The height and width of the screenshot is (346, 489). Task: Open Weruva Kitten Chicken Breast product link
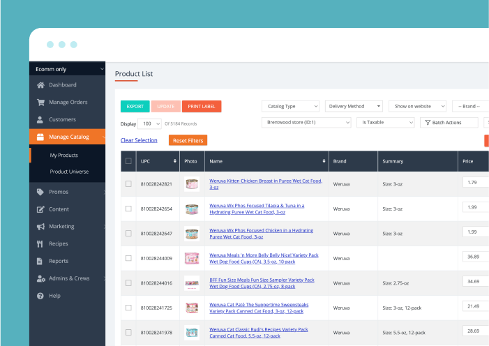[x=266, y=184]
